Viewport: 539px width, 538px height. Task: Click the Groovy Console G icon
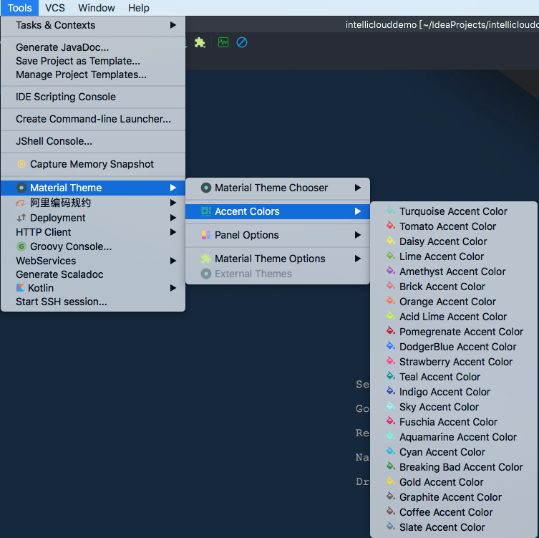[21, 246]
